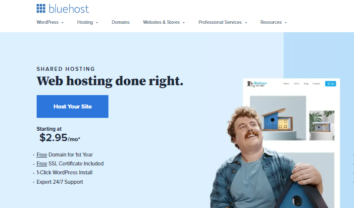The height and width of the screenshot is (208, 354).
Task: Click the $2.95 price text
Action: pyautogui.click(x=53, y=137)
